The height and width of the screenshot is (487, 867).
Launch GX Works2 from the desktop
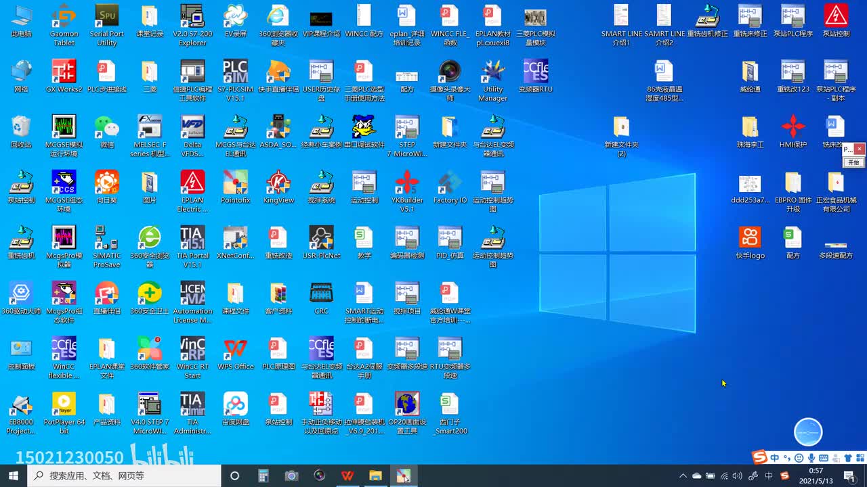tap(64, 72)
